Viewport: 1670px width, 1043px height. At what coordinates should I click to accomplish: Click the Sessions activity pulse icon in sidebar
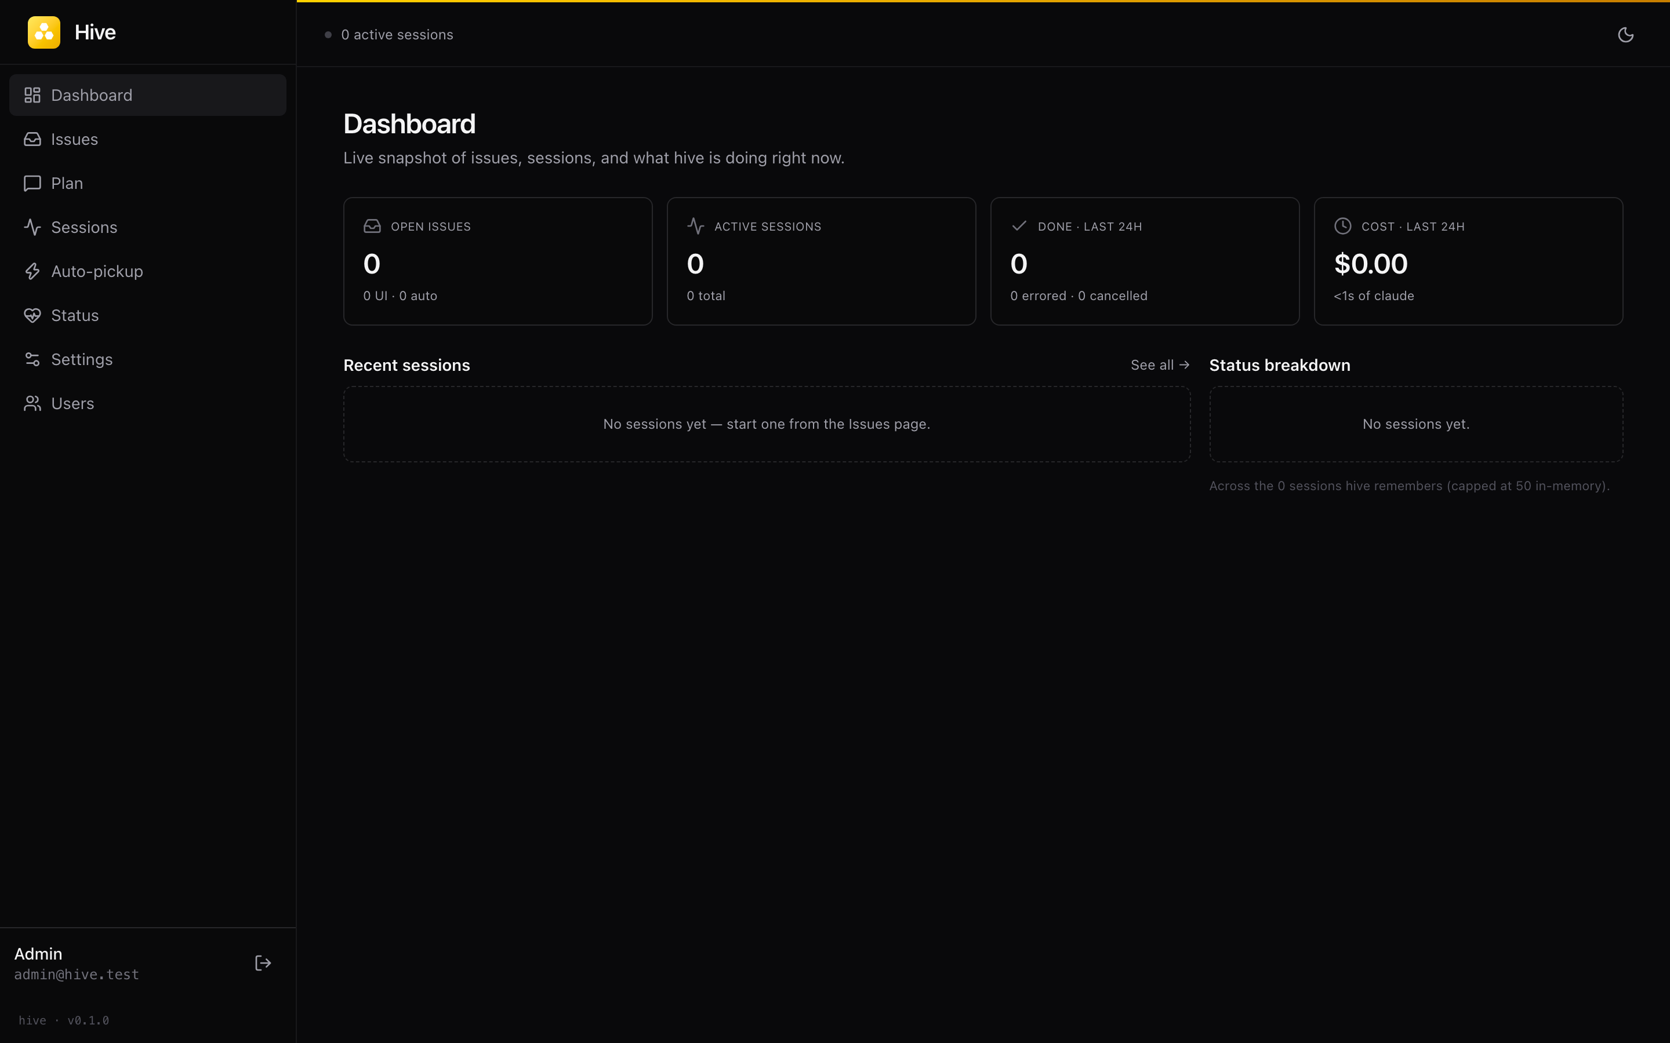tap(32, 228)
